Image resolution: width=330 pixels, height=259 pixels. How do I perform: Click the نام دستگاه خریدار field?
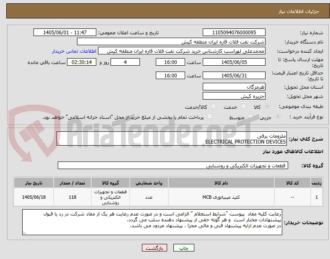click(171, 41)
